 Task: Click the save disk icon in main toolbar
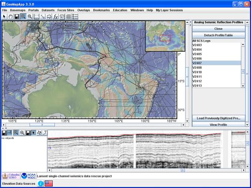(x=17, y=17)
